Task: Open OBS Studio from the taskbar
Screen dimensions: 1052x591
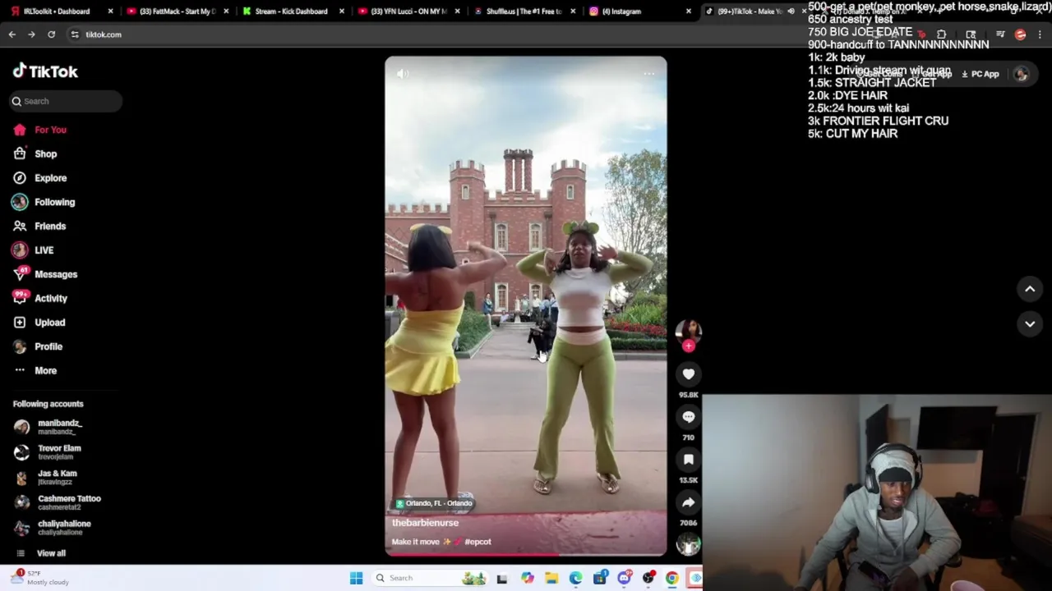Action: pos(648,578)
